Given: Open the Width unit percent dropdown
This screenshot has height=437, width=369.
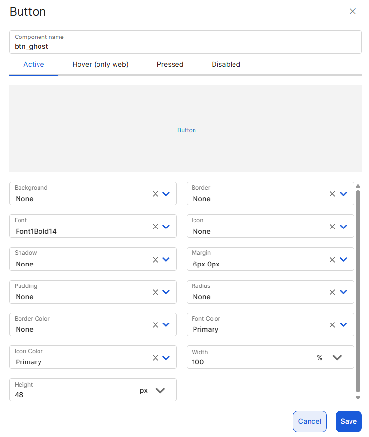Looking at the screenshot, I should [x=337, y=358].
